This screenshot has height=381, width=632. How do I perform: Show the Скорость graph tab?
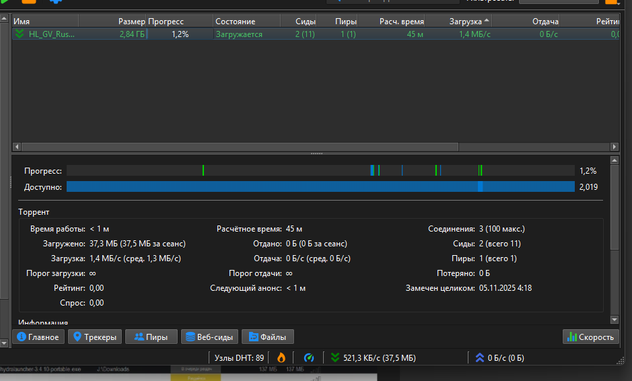point(590,337)
